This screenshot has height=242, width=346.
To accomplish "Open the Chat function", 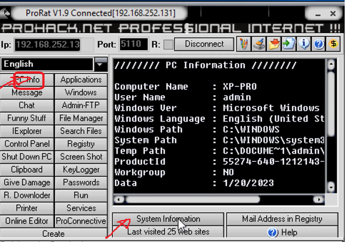I will point(27,105).
